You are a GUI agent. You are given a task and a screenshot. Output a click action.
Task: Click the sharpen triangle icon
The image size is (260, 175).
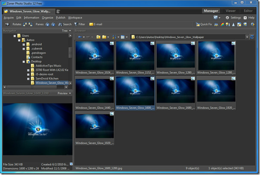click(x=233, y=25)
